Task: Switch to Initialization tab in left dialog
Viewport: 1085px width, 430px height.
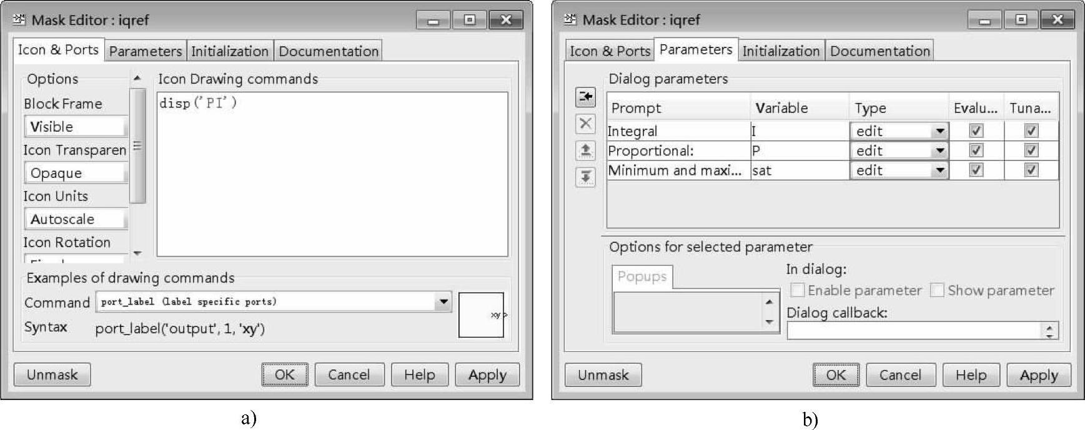Action: (x=229, y=51)
